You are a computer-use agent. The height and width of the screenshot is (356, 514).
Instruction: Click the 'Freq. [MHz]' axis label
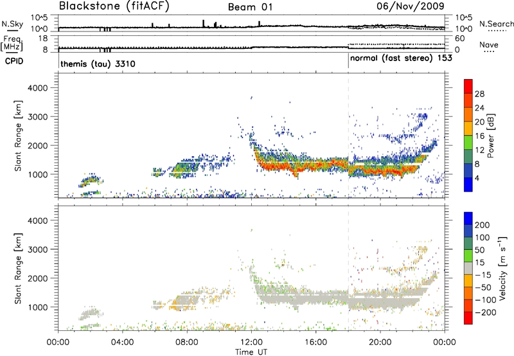coord(12,43)
